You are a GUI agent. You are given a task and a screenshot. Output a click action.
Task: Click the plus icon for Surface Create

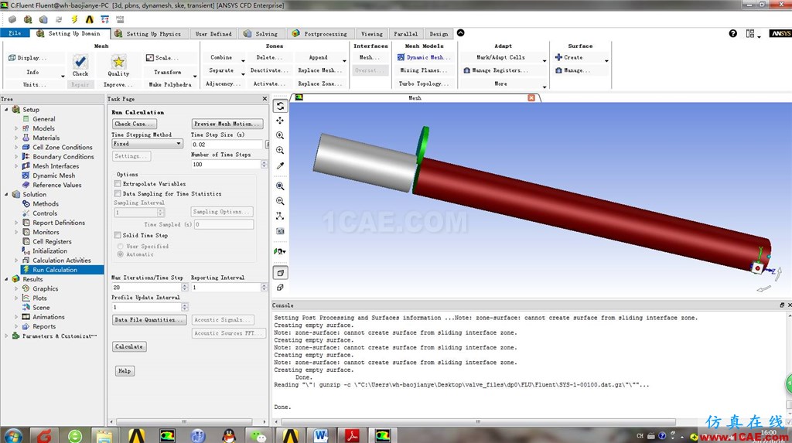click(558, 57)
